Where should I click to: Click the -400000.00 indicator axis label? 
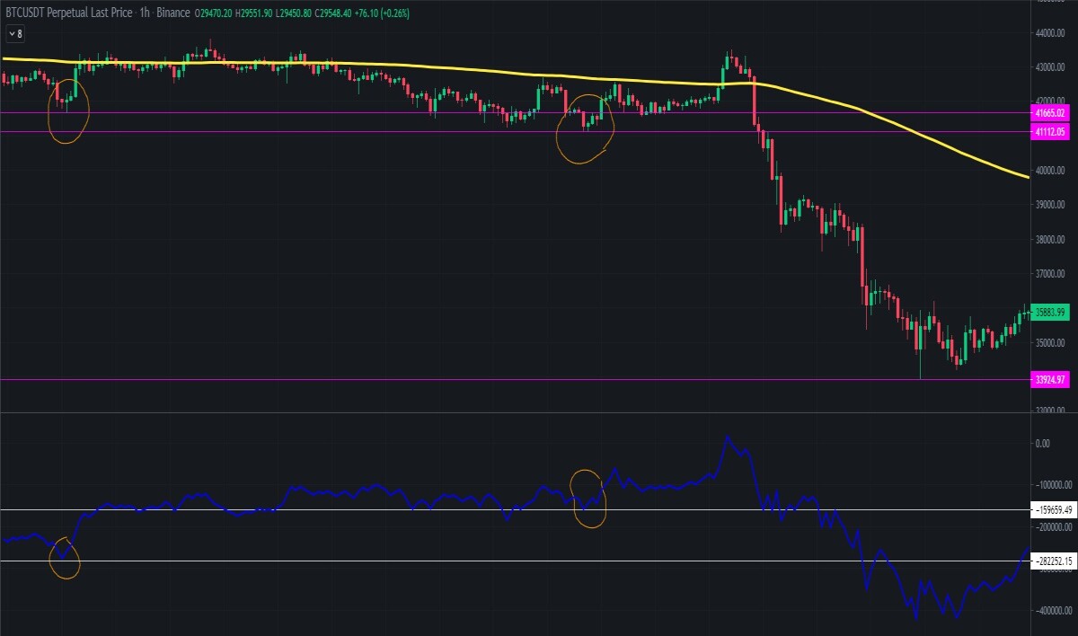1053,610
